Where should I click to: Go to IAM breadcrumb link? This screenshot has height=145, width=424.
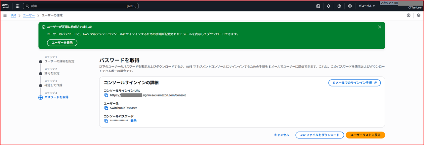pyautogui.click(x=13, y=15)
